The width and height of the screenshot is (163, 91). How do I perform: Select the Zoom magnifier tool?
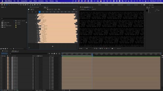tap(9, 5)
